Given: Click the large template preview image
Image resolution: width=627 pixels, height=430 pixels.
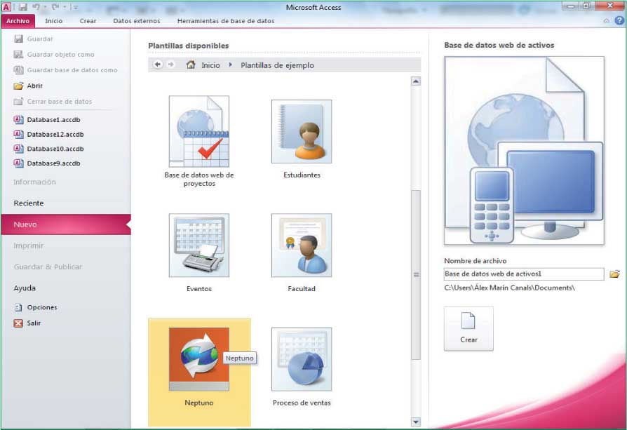Looking at the screenshot, I should click(524, 150).
